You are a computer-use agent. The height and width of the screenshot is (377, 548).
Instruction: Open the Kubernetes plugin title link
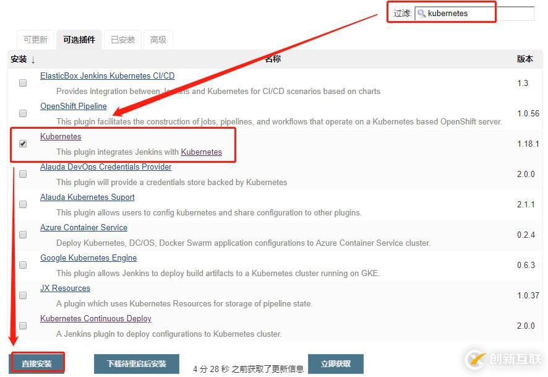61,136
